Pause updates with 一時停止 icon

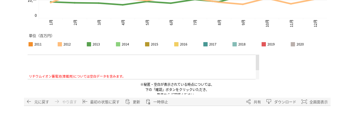(148, 102)
